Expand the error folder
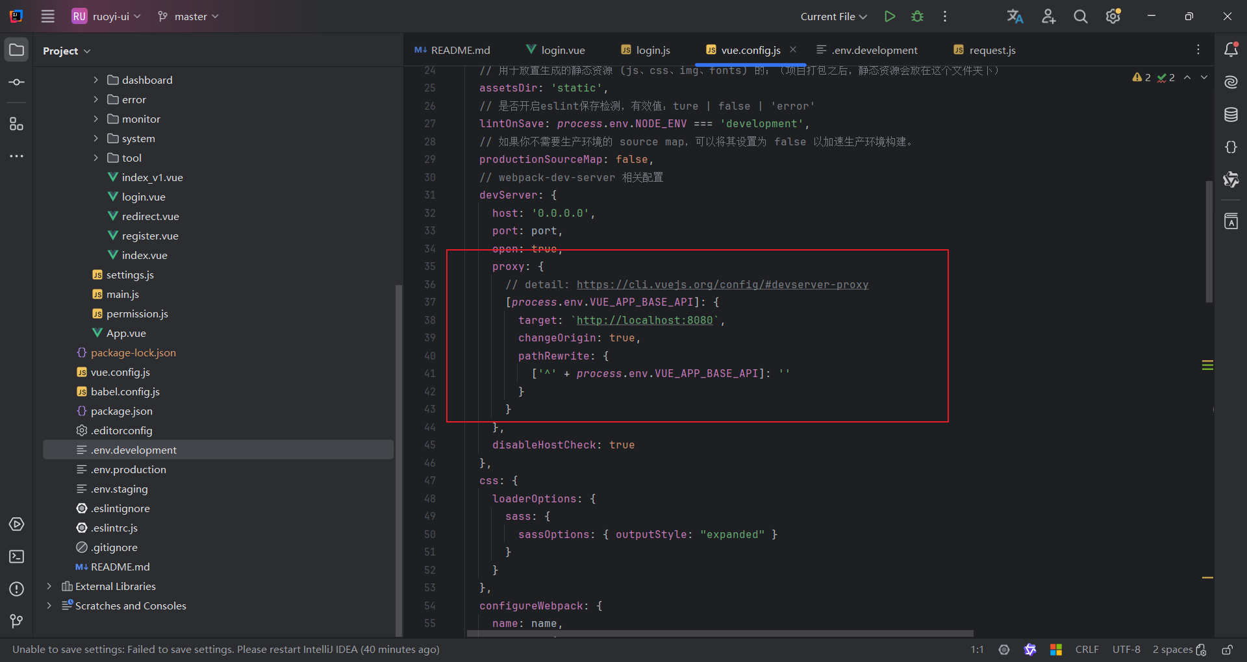Screen dimensions: 1247x662 click(x=95, y=99)
